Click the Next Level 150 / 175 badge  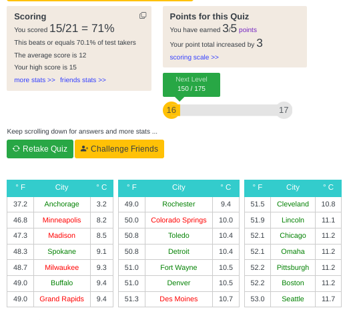click(x=192, y=85)
